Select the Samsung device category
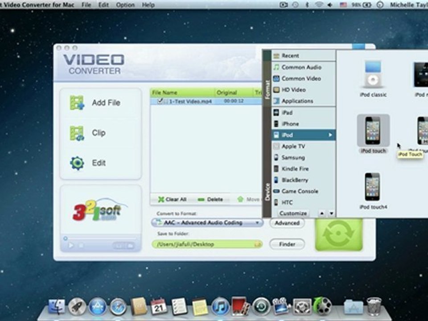 point(304,157)
